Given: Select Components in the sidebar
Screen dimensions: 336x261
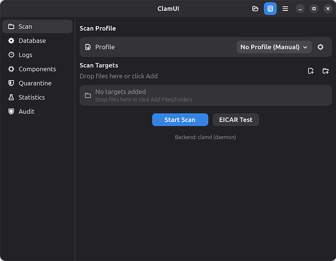Looking at the screenshot, I should click(x=37, y=69).
